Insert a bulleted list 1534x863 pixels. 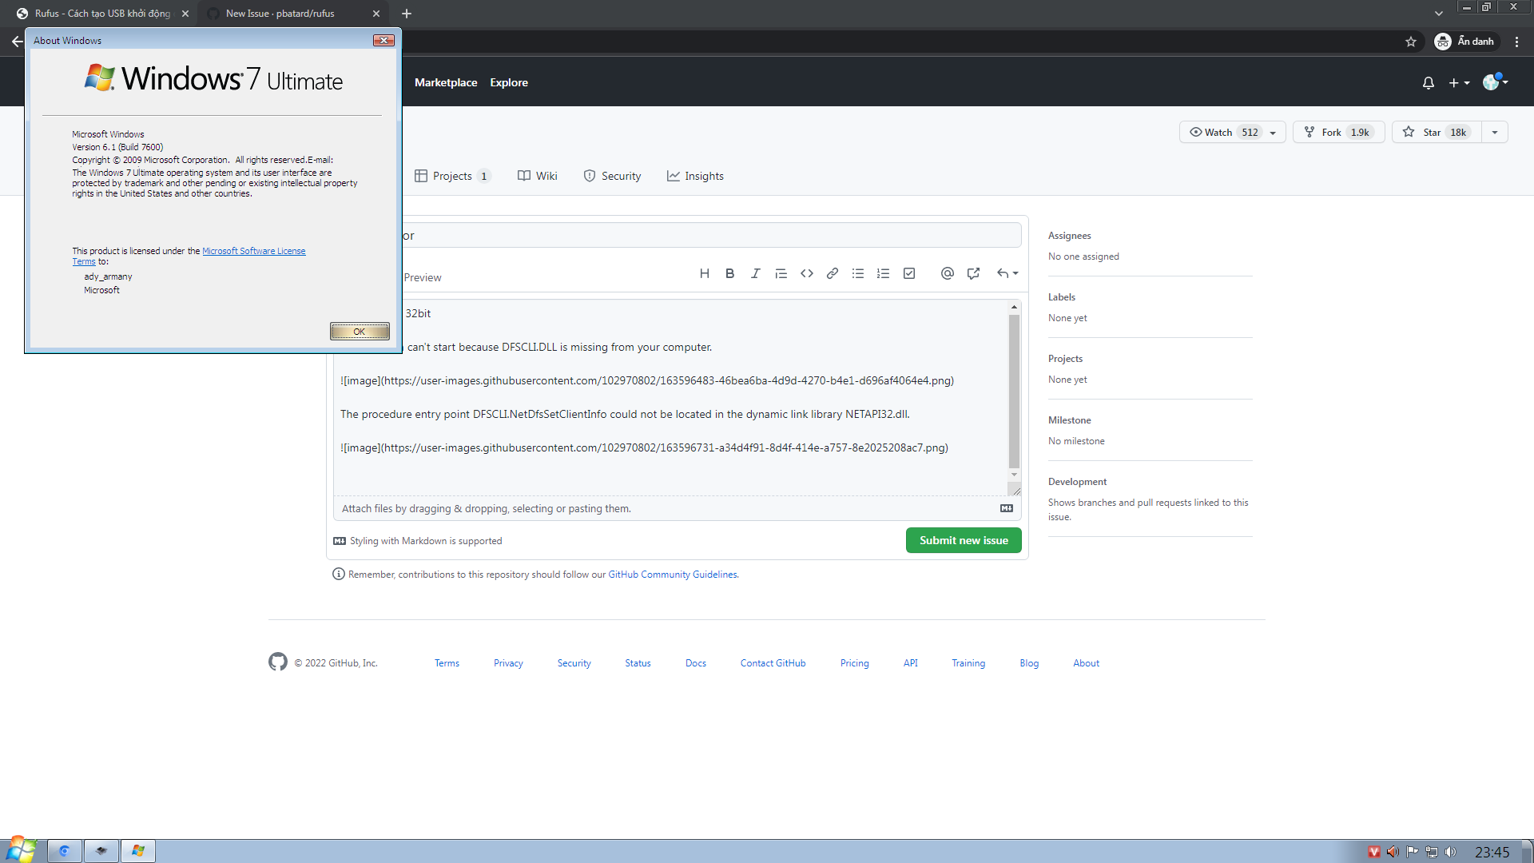tap(858, 273)
